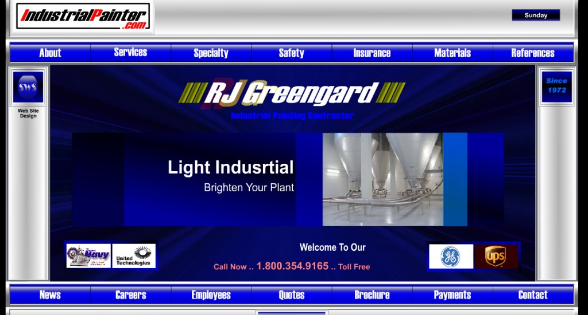The width and height of the screenshot is (588, 315).
Task: Click the toll free number 1.800.354.9165
Action: tap(292, 266)
